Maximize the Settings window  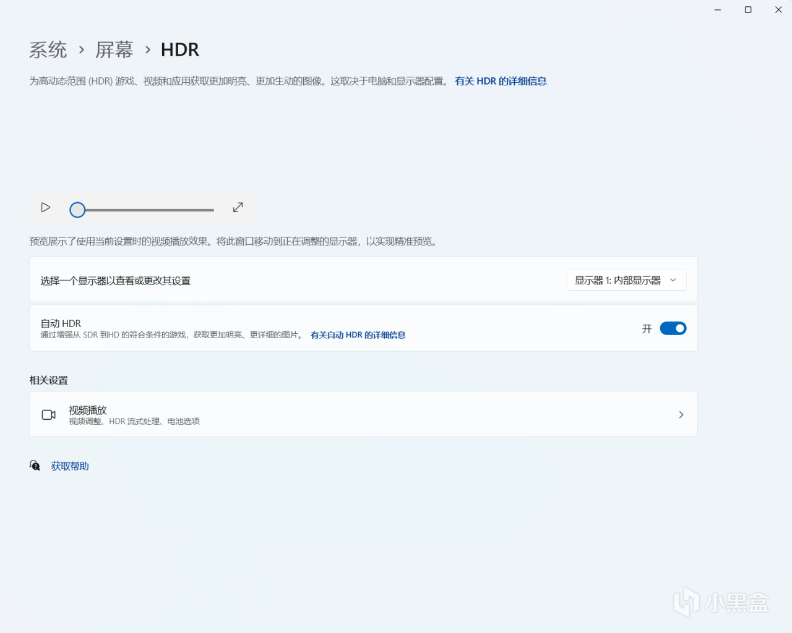click(x=748, y=10)
